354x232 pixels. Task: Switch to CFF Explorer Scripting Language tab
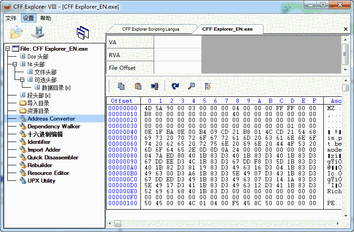[x=150, y=29]
